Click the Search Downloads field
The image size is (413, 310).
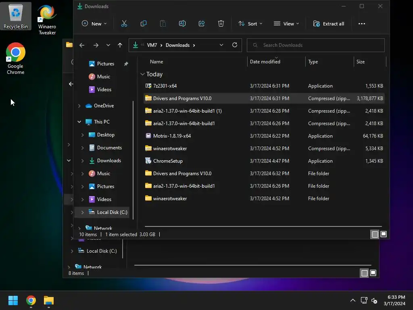point(319,45)
